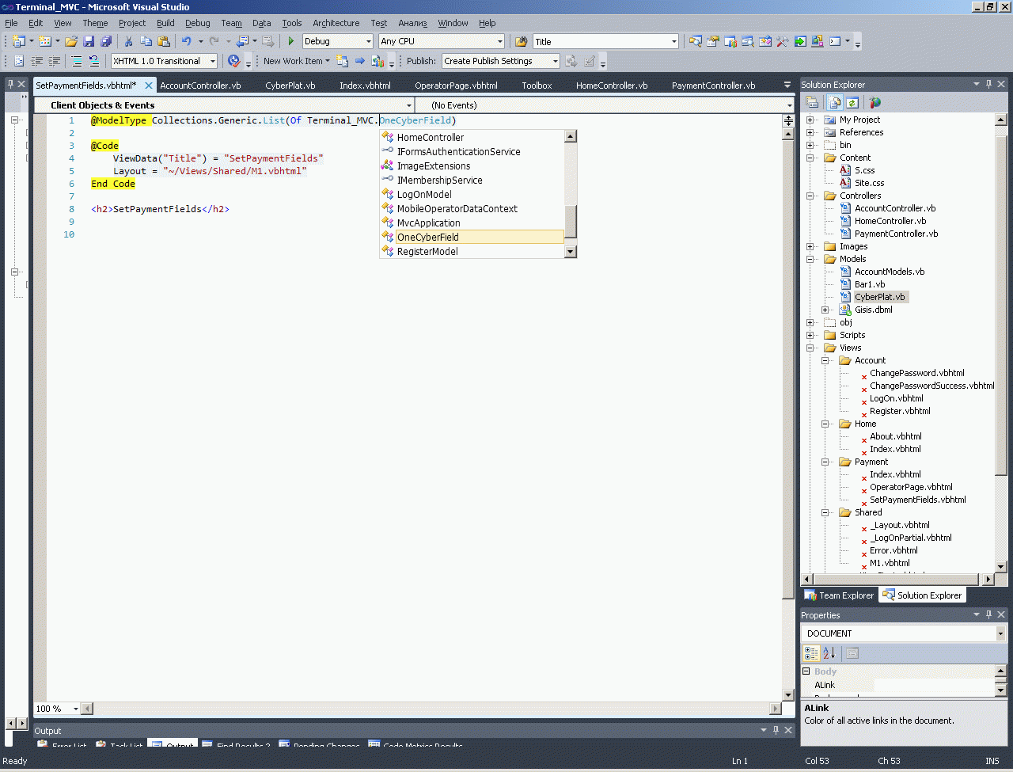Screen dimensions: 1013x772
Task: Refresh the Solution Explorer view
Action: coord(852,102)
